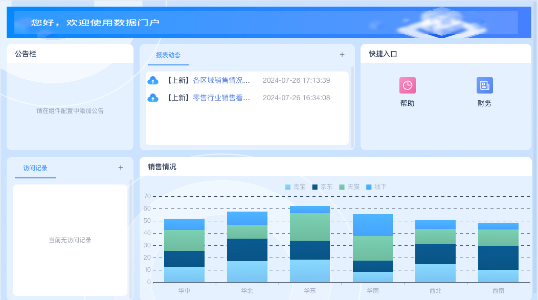Toggle 京东 legend series in chart
The image size is (538, 300).
click(323, 187)
